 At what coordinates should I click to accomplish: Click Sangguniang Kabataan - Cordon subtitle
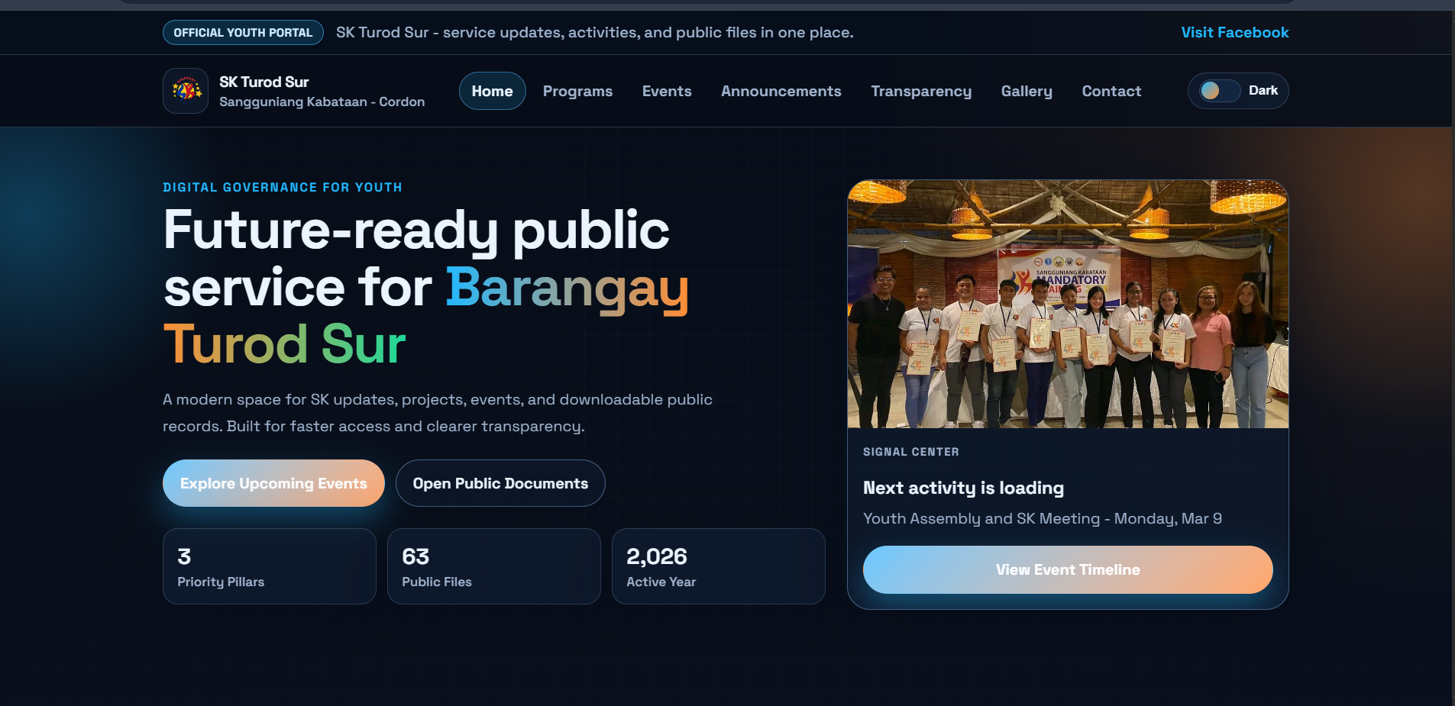click(x=322, y=102)
